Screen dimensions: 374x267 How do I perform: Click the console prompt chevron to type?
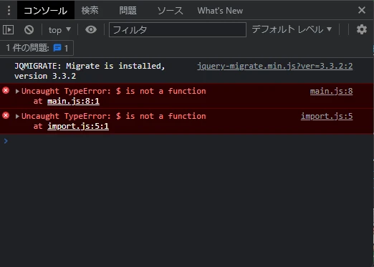point(6,141)
